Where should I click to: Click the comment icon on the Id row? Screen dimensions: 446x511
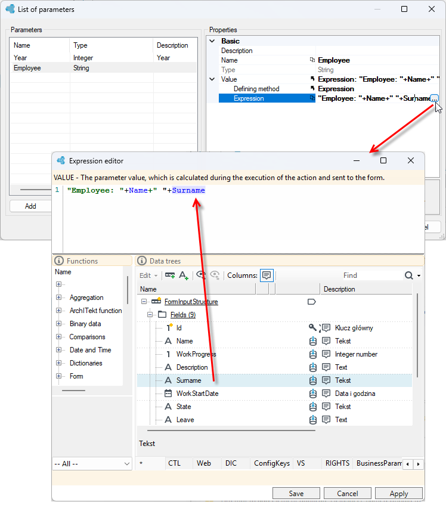tap(326, 327)
